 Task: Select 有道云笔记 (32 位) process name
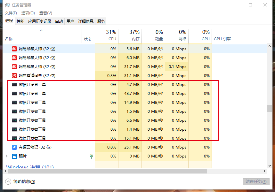click(35, 147)
